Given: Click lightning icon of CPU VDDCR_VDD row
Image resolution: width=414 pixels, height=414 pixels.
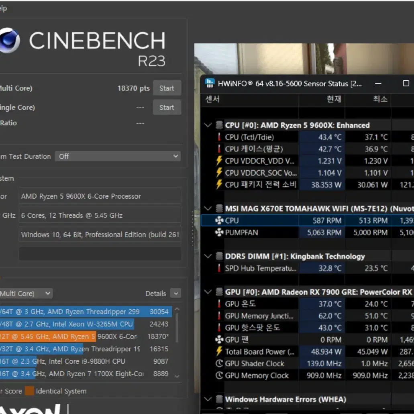Looking at the screenshot, I should 219,161.
